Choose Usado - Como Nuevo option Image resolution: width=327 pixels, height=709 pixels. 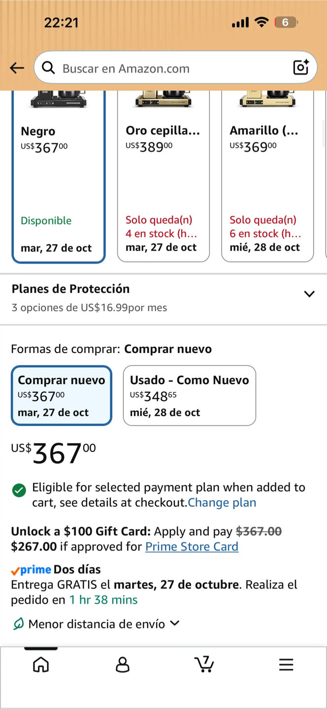coord(190,395)
